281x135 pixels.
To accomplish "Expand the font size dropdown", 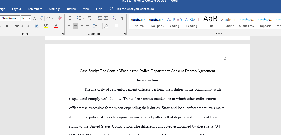I will 29,18.
